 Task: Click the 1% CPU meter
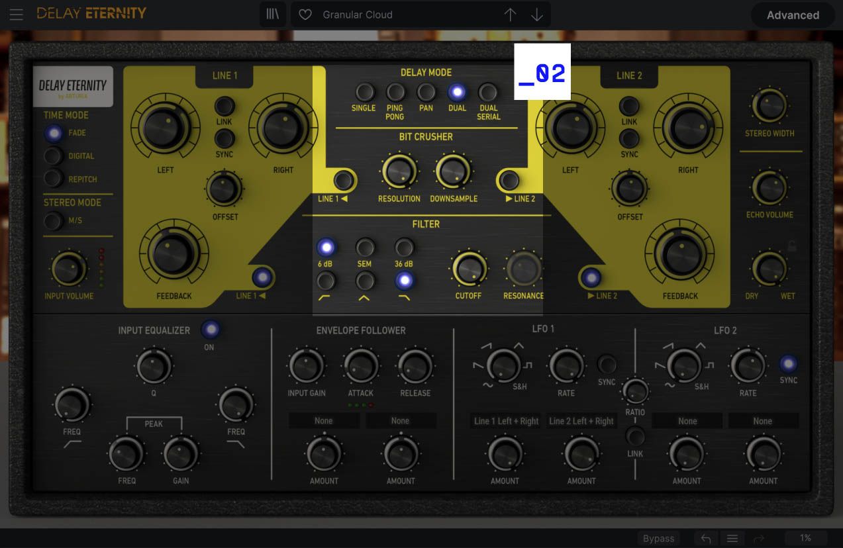pyautogui.click(x=805, y=539)
